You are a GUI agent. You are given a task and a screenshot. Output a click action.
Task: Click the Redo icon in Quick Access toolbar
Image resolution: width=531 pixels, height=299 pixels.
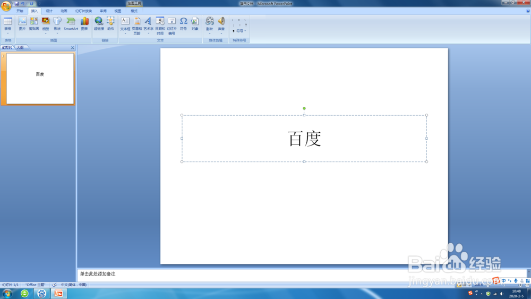click(31, 4)
